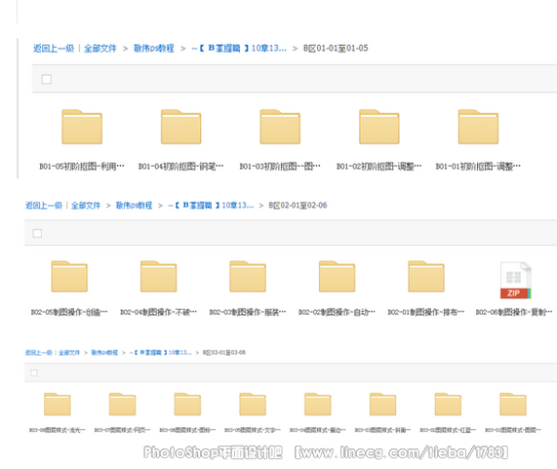Open the B01-05初阶抠图-利用 folder icon
Image resolution: width=557 pixels, height=469 pixels.
point(82,127)
